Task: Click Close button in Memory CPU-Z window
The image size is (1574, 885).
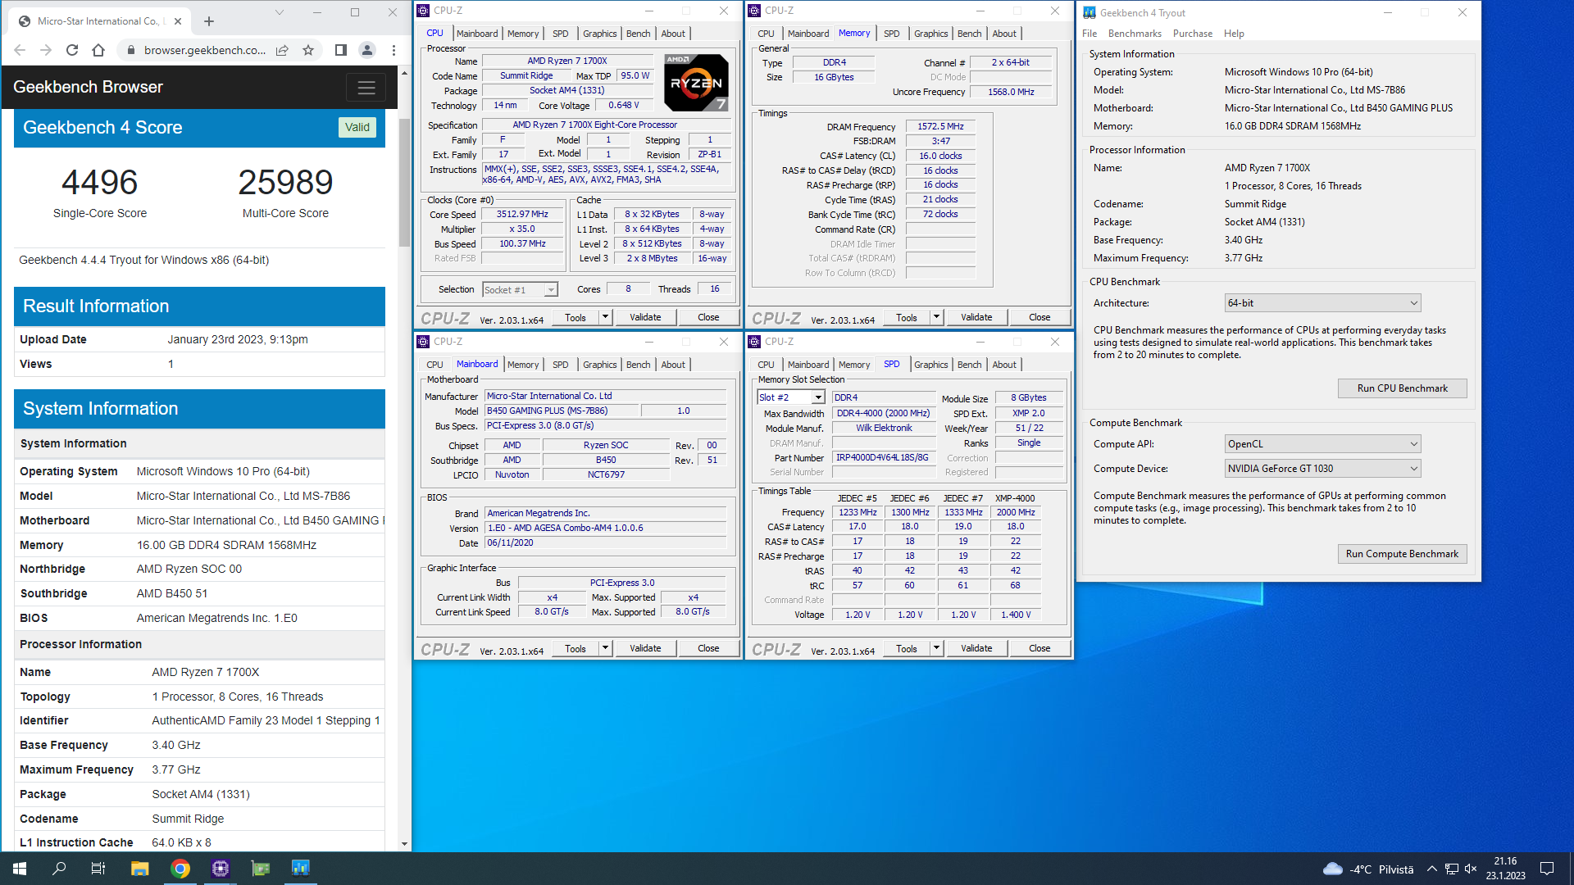Action: coord(1039,317)
